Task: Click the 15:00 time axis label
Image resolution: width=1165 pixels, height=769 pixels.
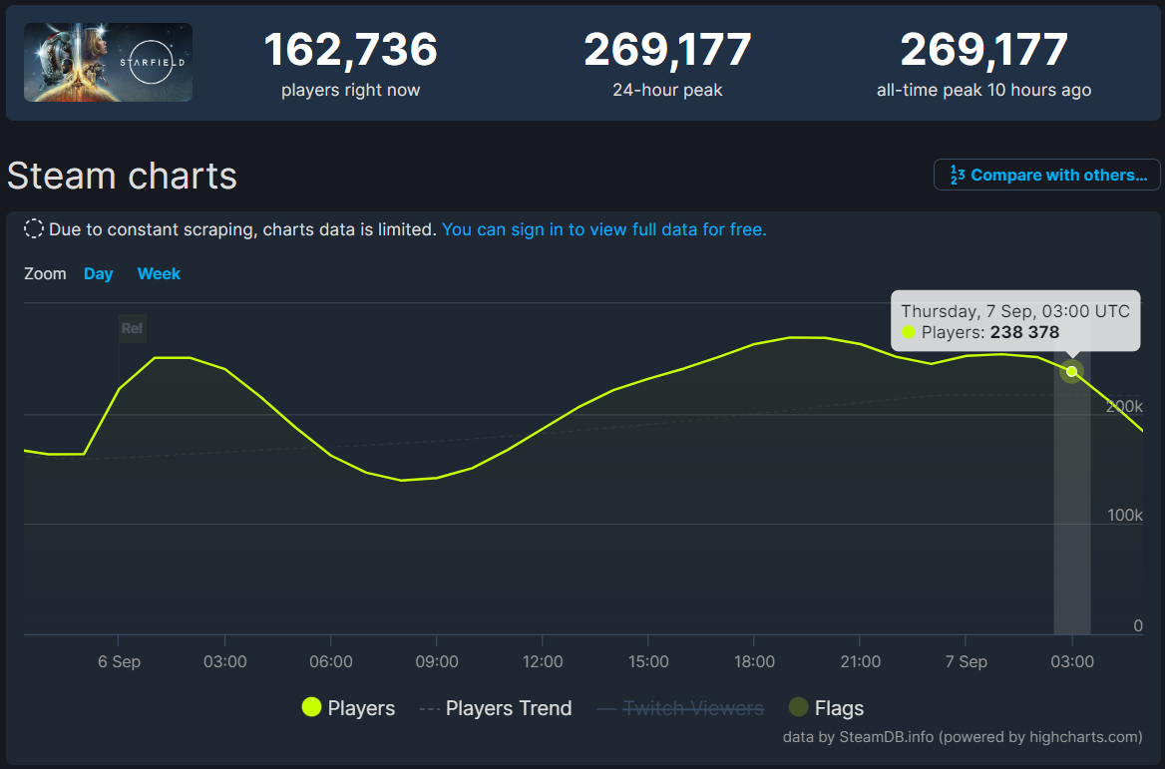Action: (648, 661)
